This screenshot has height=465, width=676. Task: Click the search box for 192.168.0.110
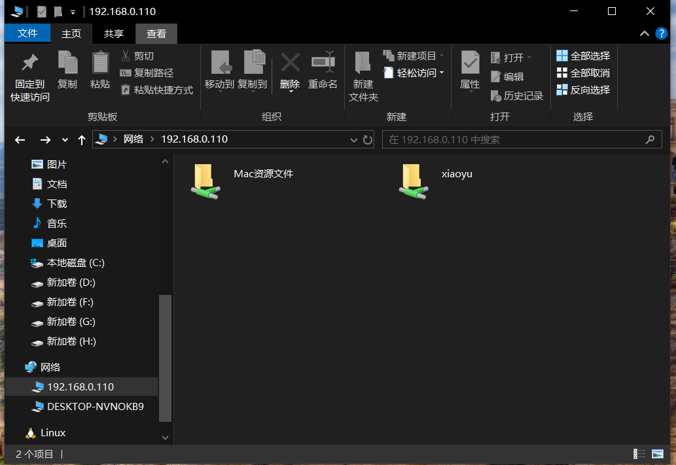(514, 140)
